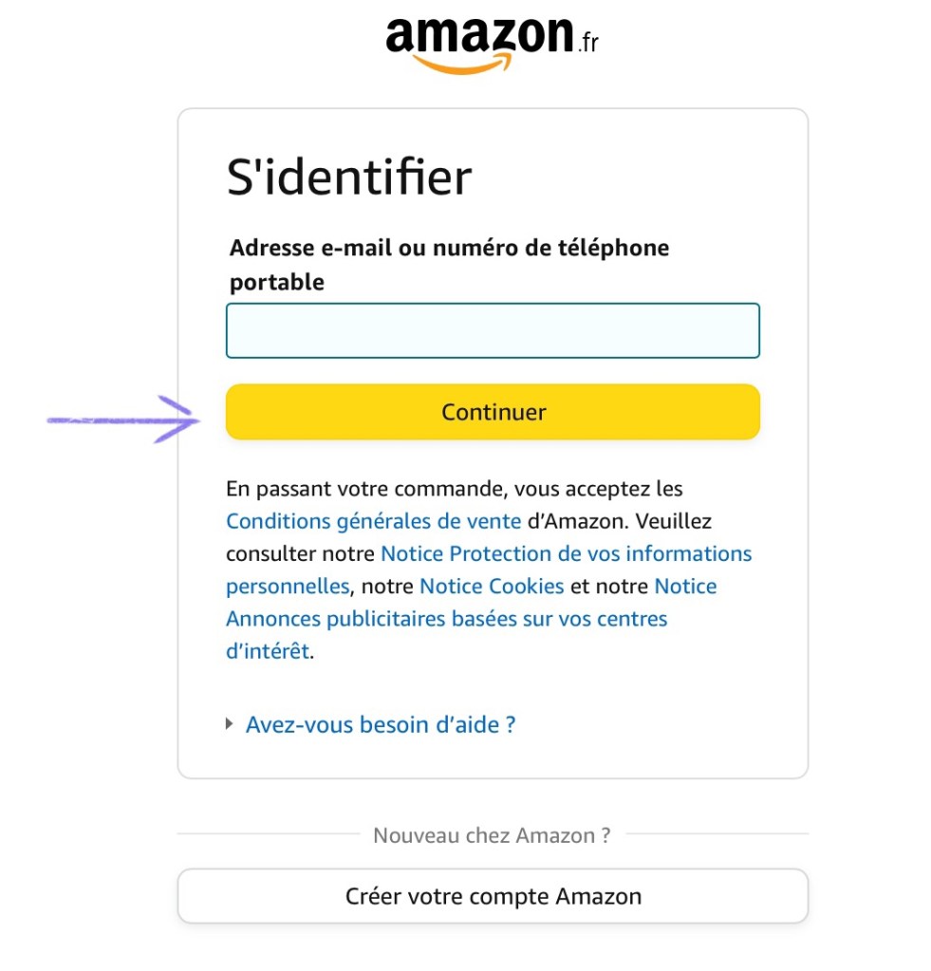Select "Avez-vous besoin d'aide ?" link
Screen dimensions: 931x971
coord(380,724)
